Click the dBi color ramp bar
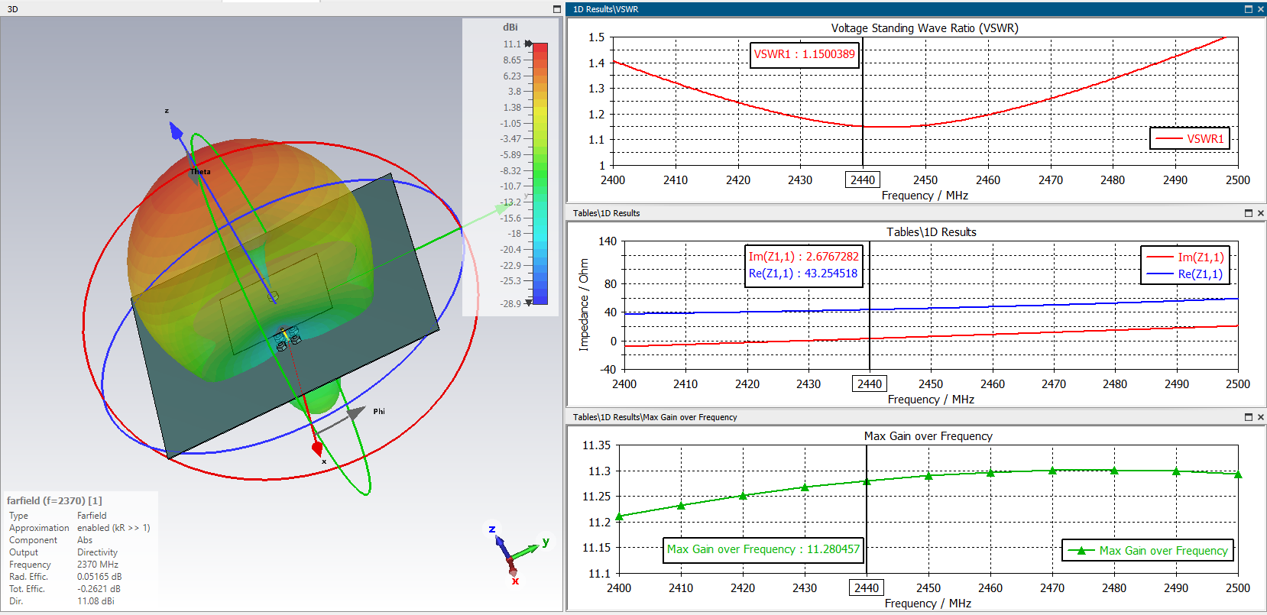The height and width of the screenshot is (615, 1267). click(x=540, y=173)
